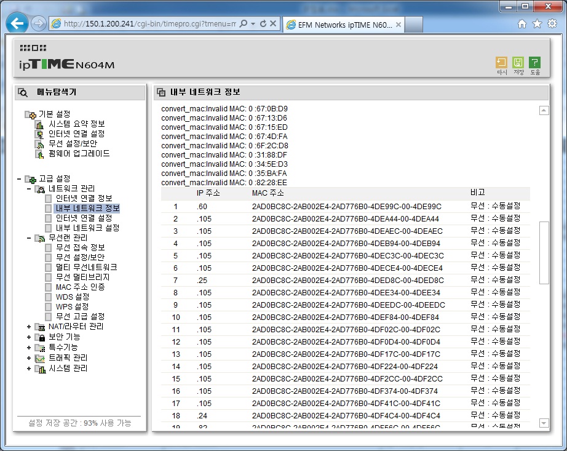
Task: Open 내부 네트워크 설정 menu item
Action: [87, 228]
